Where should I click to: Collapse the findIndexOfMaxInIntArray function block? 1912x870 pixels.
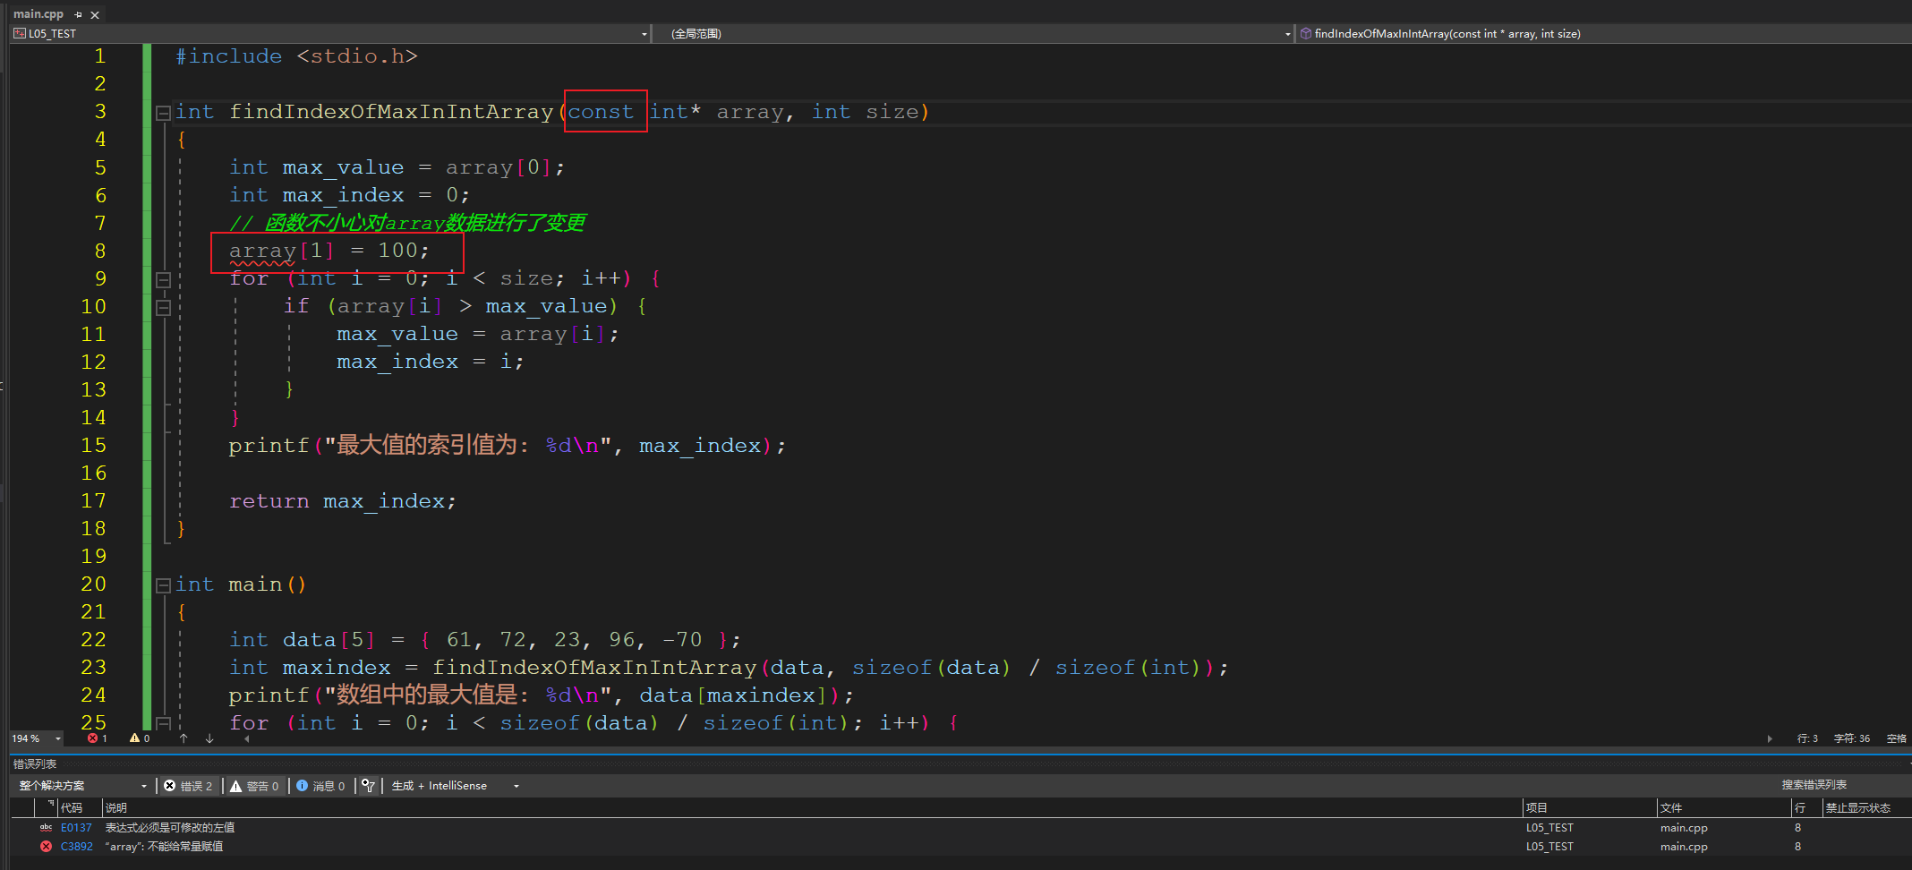[163, 113]
